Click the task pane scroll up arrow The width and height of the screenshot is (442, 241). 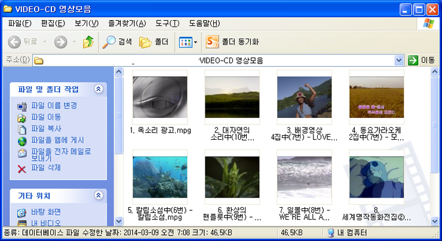[x=119, y=72]
